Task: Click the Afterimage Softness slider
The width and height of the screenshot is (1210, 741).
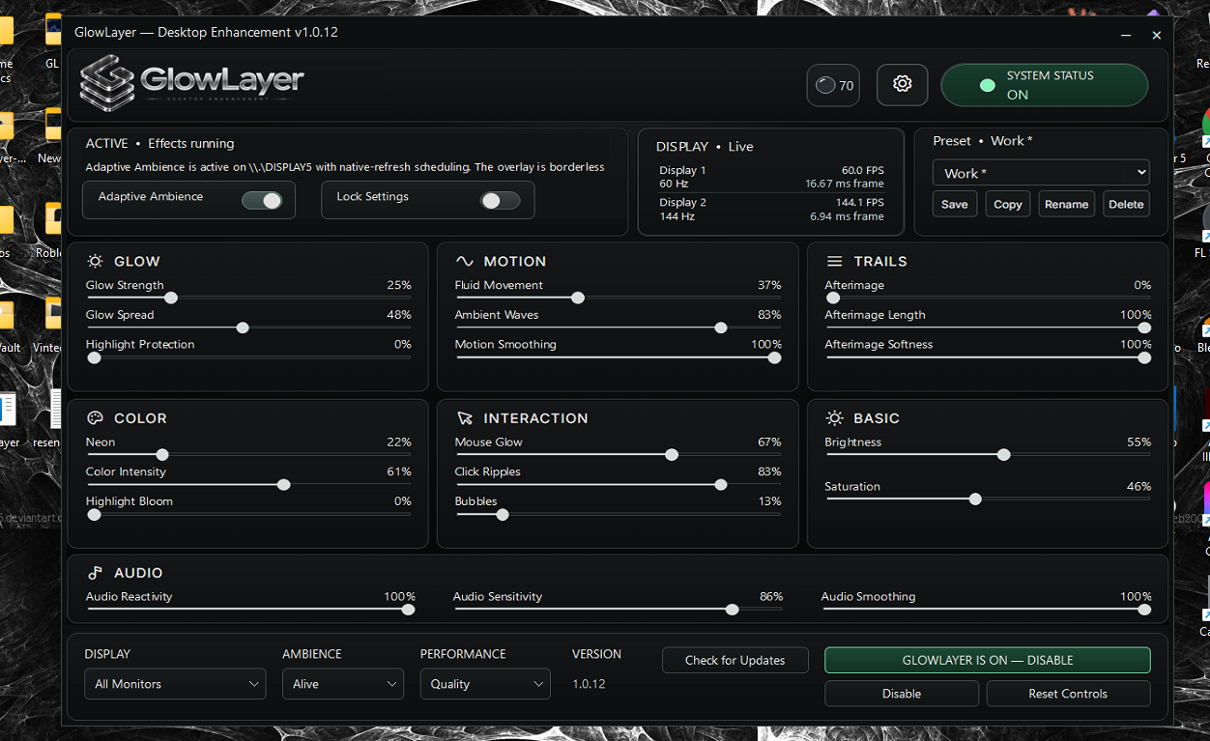Action: click(988, 357)
